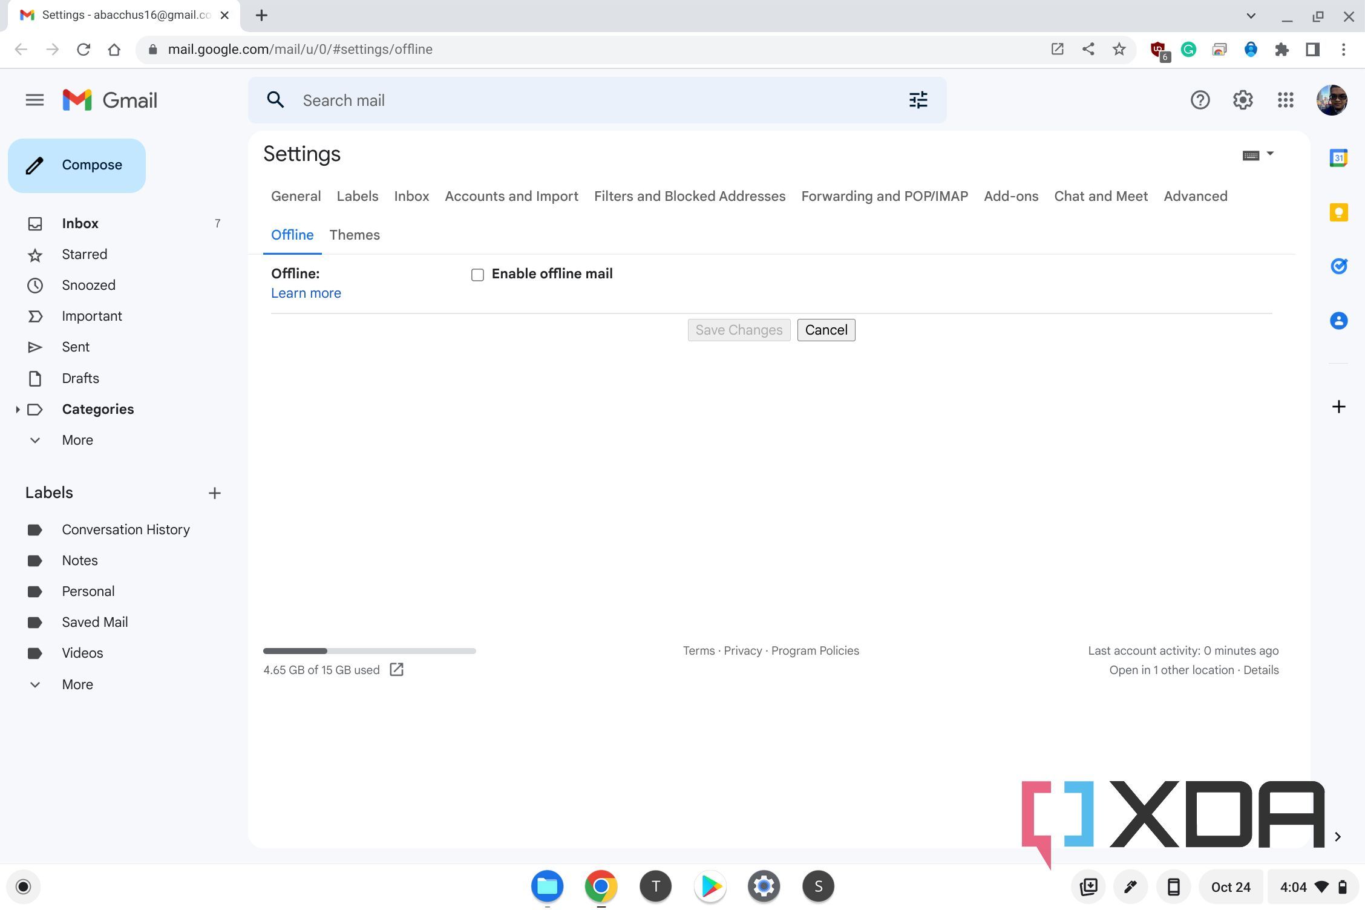This screenshot has width=1365, height=910.
Task: Open the Learn more link about offline mail
Action: point(306,293)
